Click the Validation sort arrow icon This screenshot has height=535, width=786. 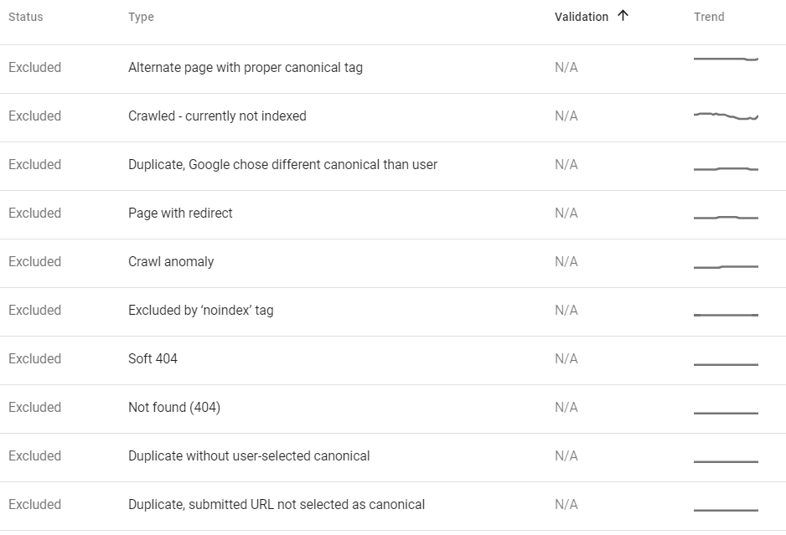tap(623, 16)
